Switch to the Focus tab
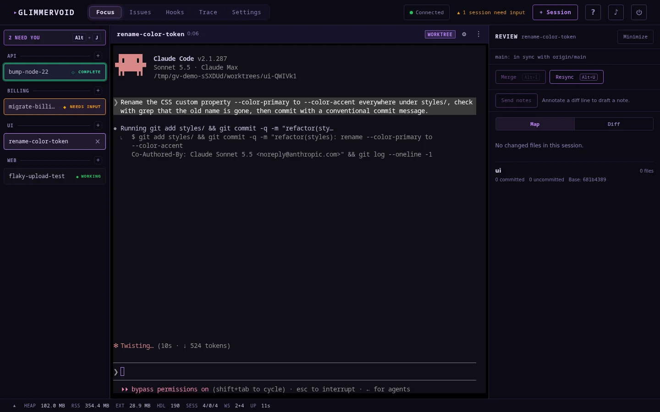Image resolution: width=660 pixels, height=412 pixels. pyautogui.click(x=105, y=12)
